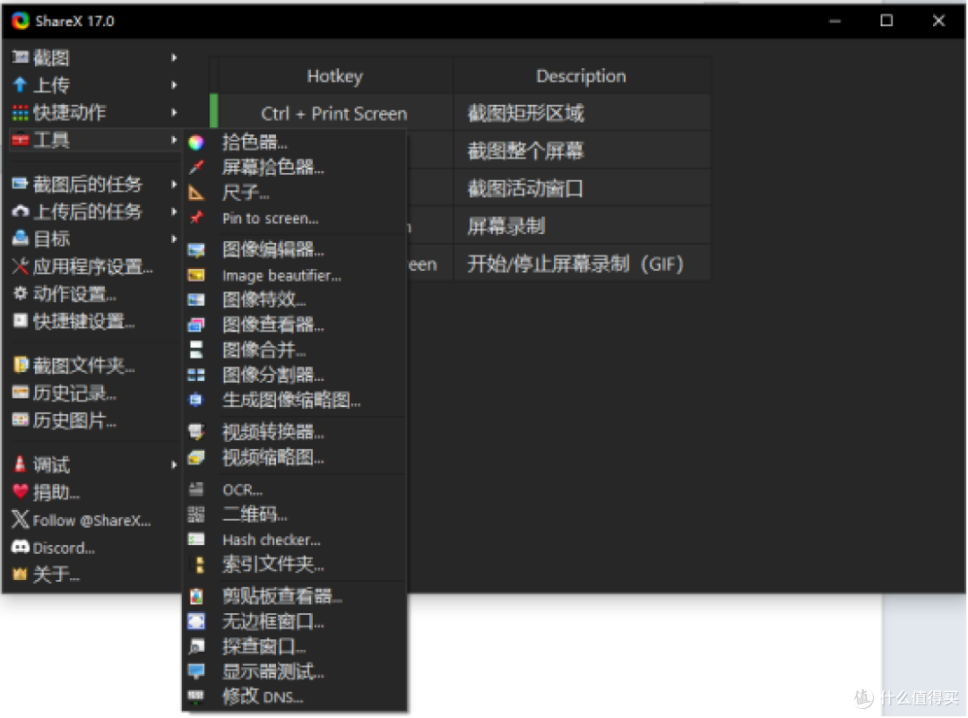Click the Discord logo icon
The image size is (968, 718).
pyautogui.click(x=21, y=548)
